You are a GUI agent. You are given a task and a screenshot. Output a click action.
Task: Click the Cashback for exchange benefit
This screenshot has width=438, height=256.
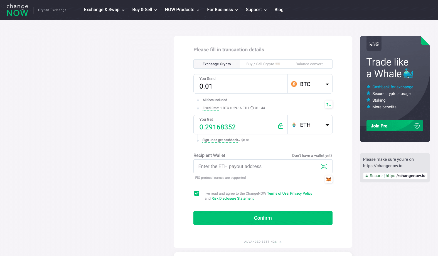click(x=393, y=87)
